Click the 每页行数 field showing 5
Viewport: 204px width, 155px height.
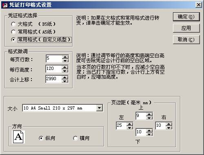(x=54, y=59)
